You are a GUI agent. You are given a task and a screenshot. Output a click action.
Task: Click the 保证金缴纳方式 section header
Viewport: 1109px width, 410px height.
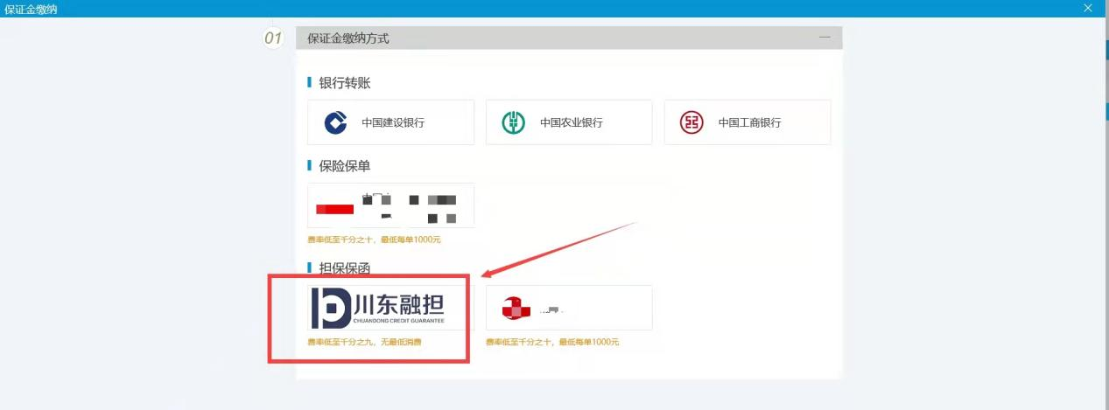click(348, 38)
